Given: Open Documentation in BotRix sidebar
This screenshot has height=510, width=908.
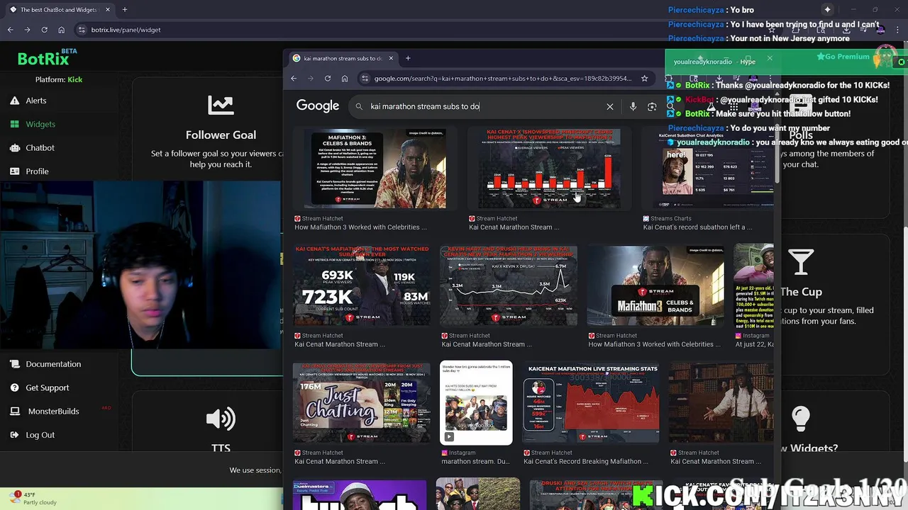Looking at the screenshot, I should pyautogui.click(x=53, y=364).
